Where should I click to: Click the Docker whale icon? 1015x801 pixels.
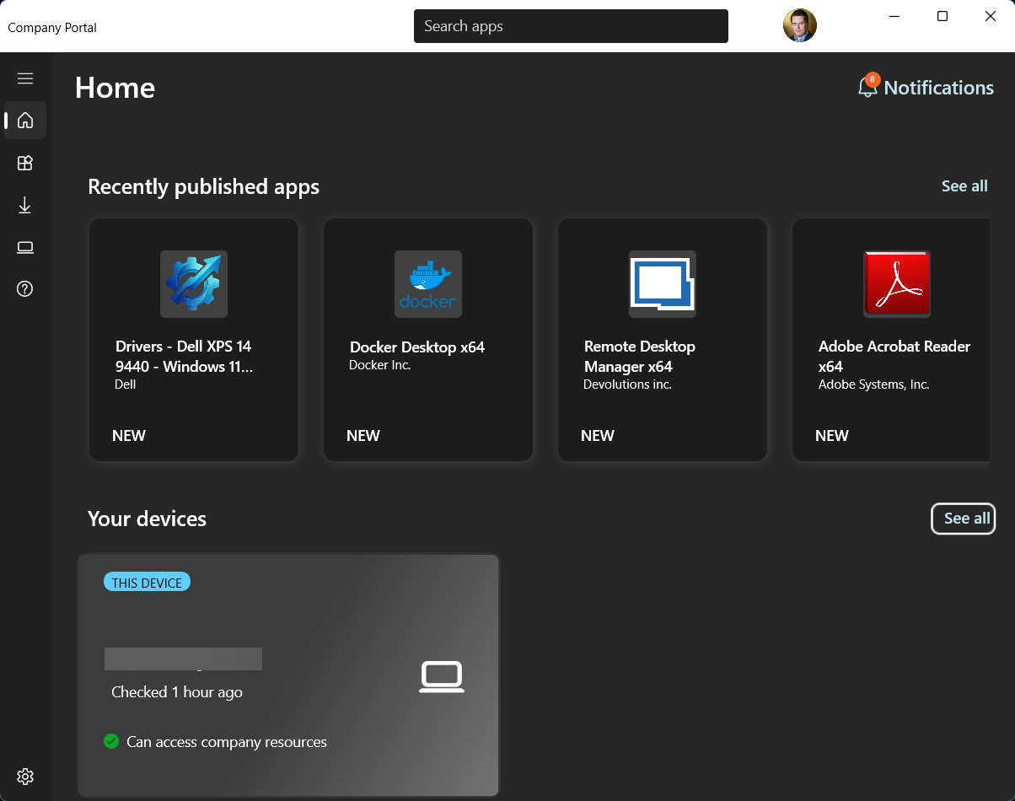tap(428, 284)
